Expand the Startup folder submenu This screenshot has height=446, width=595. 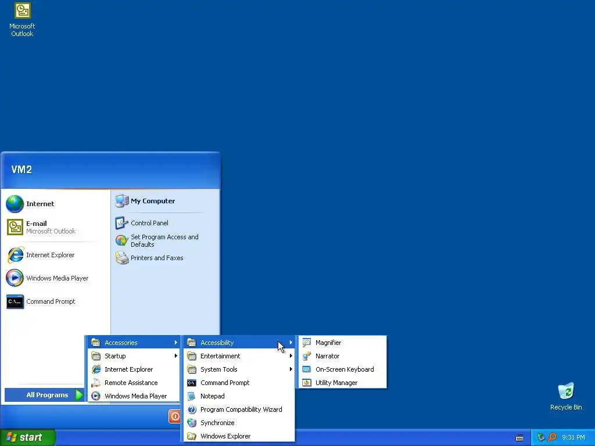tap(134, 356)
